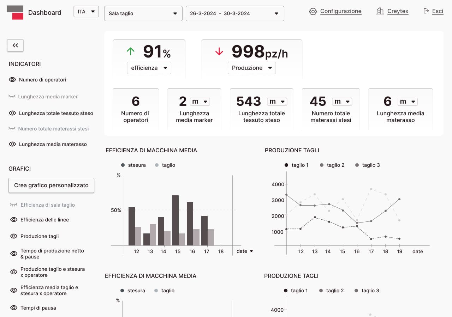Image resolution: width=452 pixels, height=317 pixels.
Task: Hide the Efficienza delle linee chart
Action: coord(14,220)
